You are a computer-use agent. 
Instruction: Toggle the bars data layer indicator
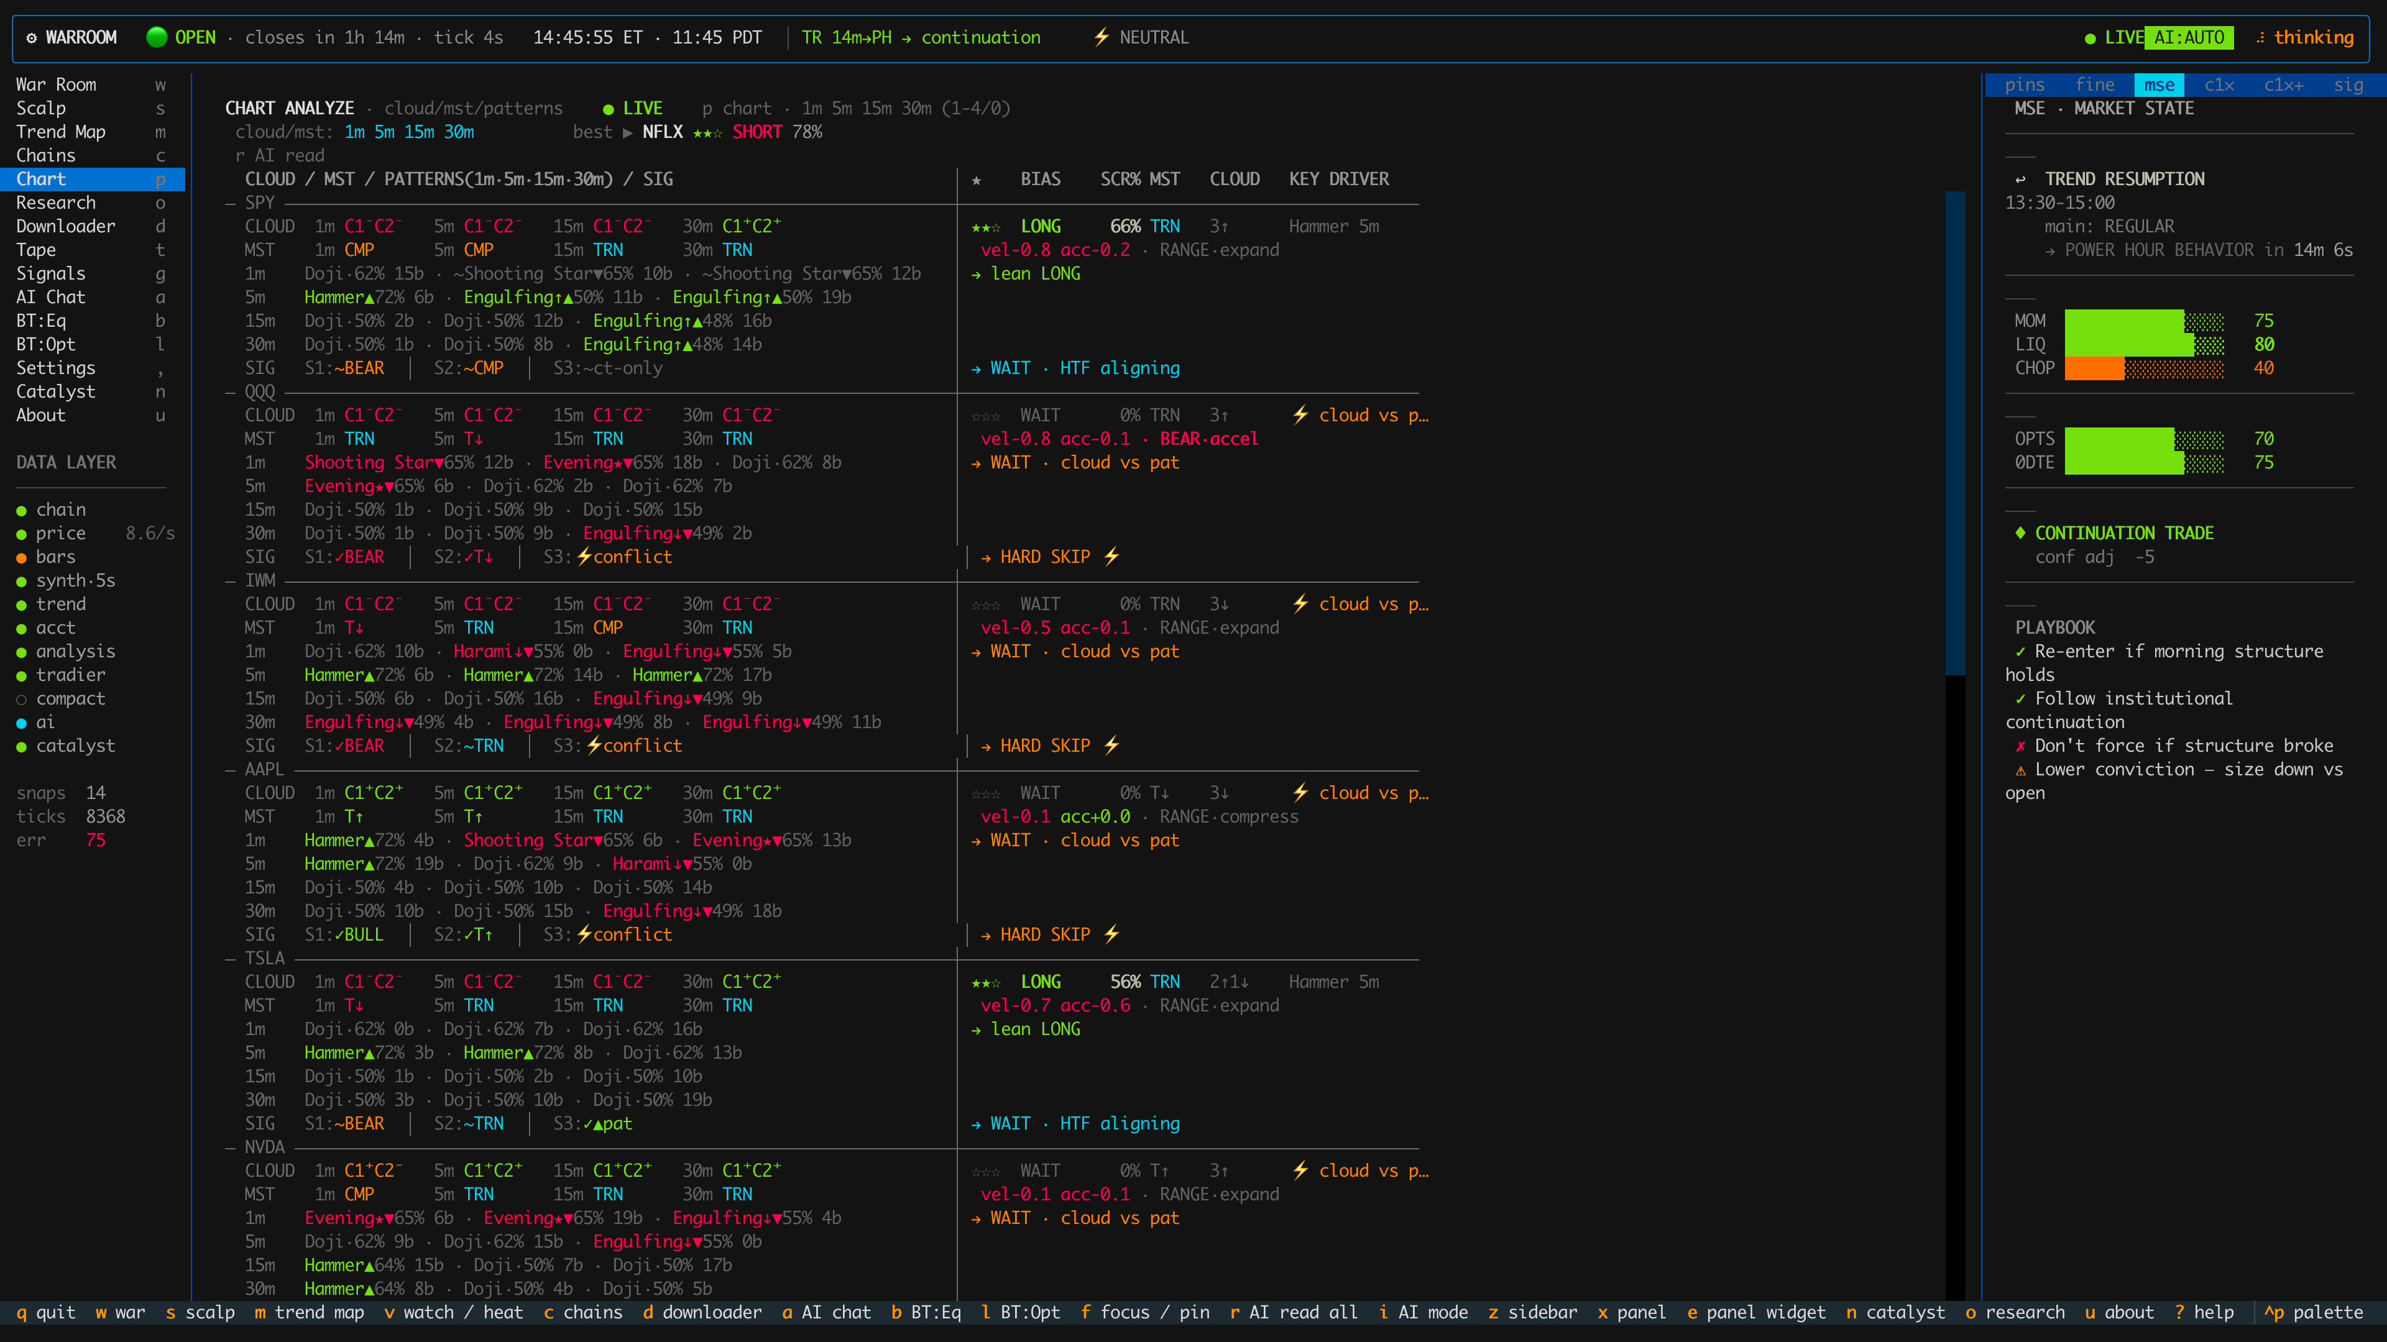tap(21, 559)
